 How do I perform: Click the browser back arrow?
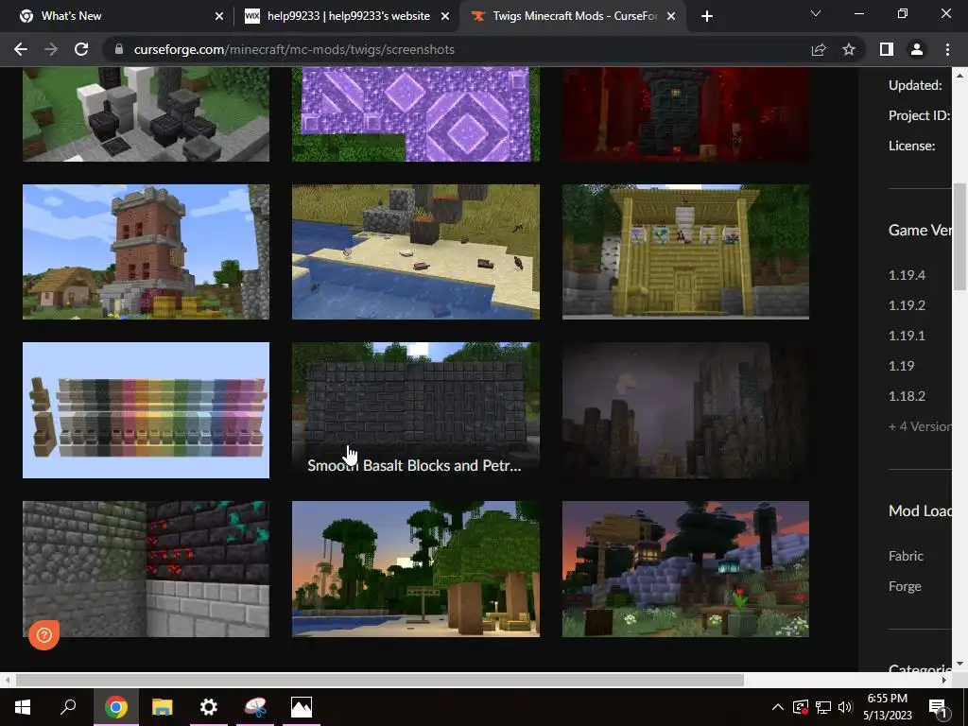(x=21, y=49)
